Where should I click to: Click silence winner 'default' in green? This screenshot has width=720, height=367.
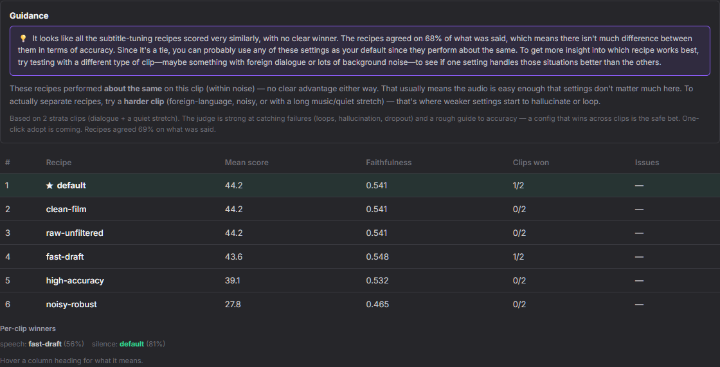(x=132, y=344)
